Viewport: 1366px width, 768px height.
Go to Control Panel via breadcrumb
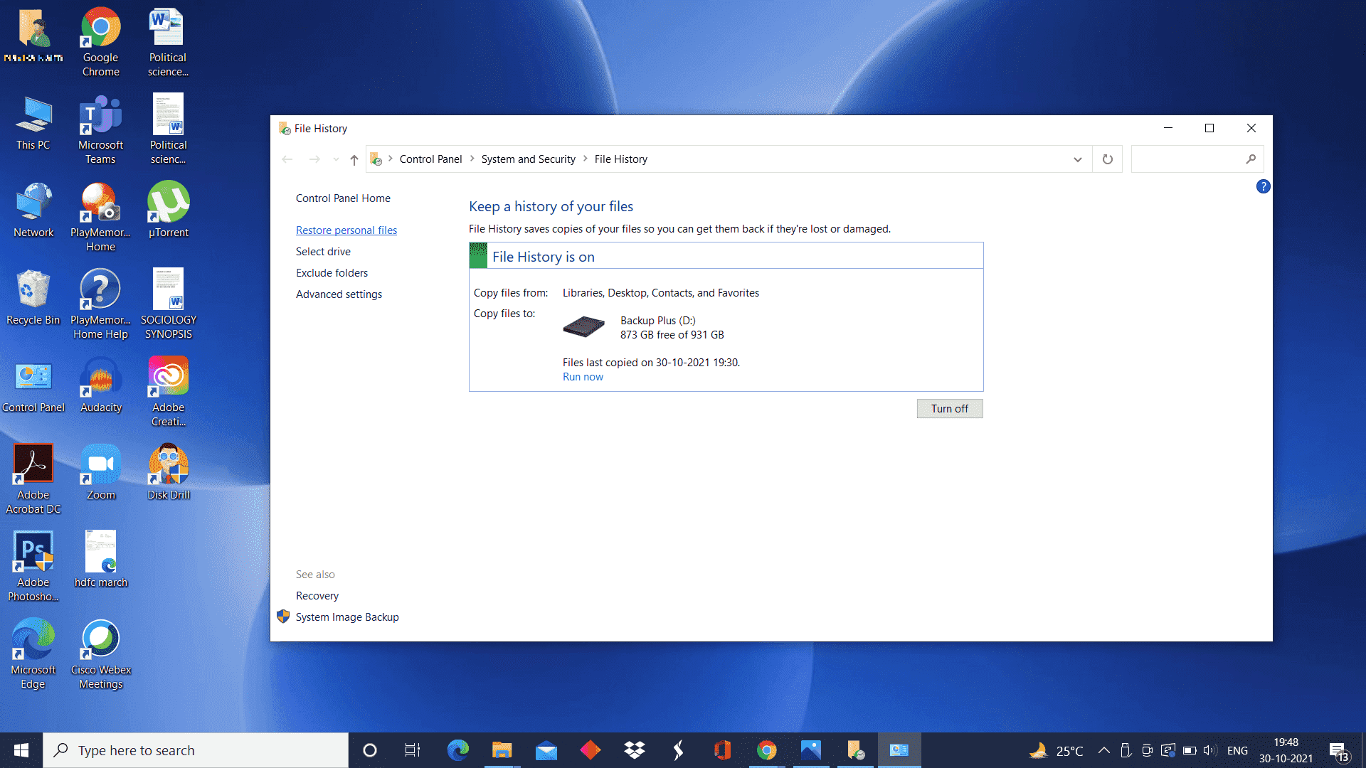430,159
